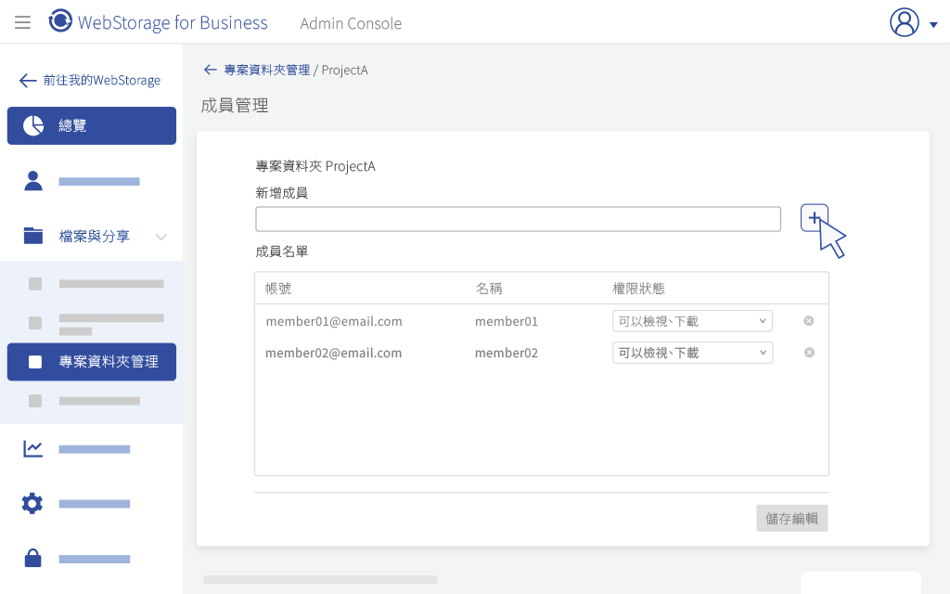The width and height of the screenshot is (950, 594).
Task: Open the statistics chart icon in sidebar
Action: (32, 448)
